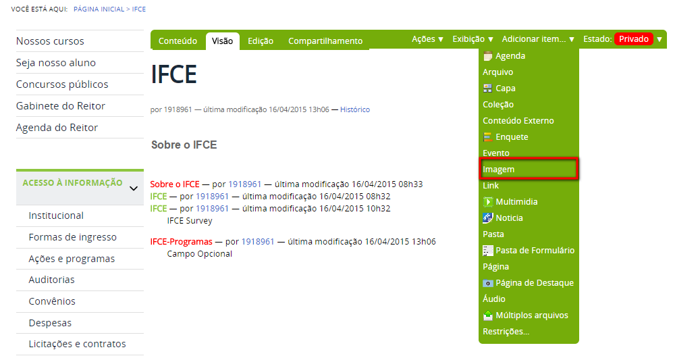Open the Compartilhamento tab

(x=325, y=41)
